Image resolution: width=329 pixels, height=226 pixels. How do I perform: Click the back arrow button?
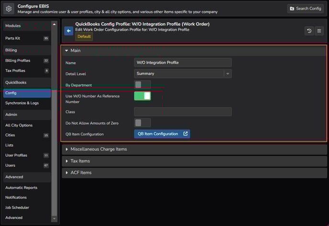pos(68,31)
